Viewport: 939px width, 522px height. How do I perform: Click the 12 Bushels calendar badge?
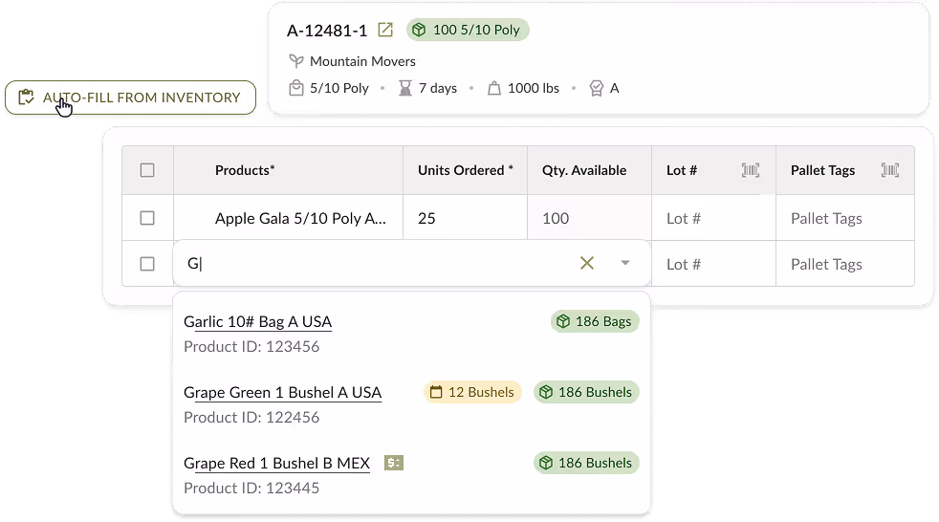pyautogui.click(x=472, y=392)
